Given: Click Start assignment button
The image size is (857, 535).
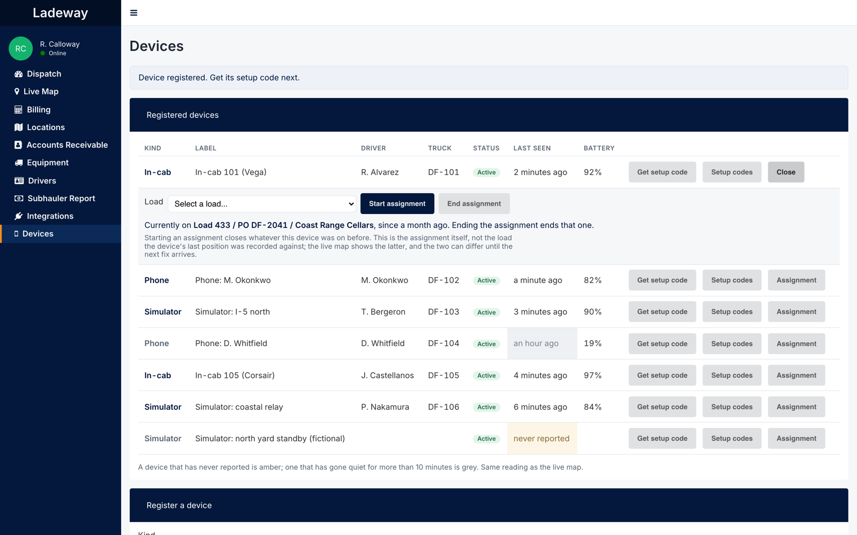Looking at the screenshot, I should 397,204.
